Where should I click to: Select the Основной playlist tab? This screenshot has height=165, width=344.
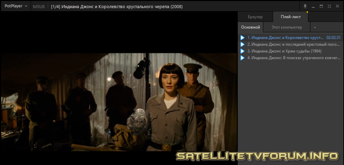(x=250, y=27)
